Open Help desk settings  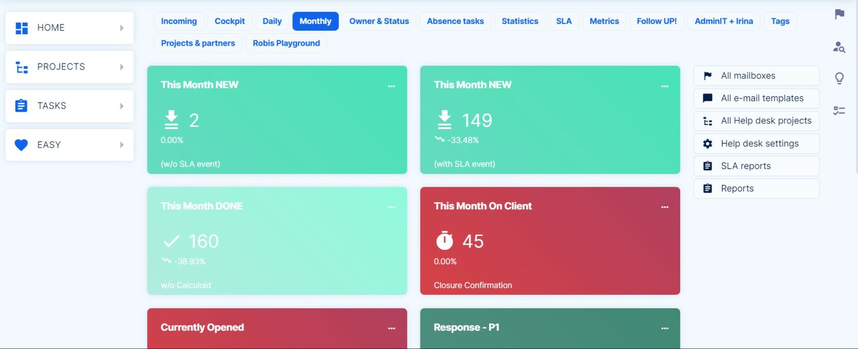(756, 144)
